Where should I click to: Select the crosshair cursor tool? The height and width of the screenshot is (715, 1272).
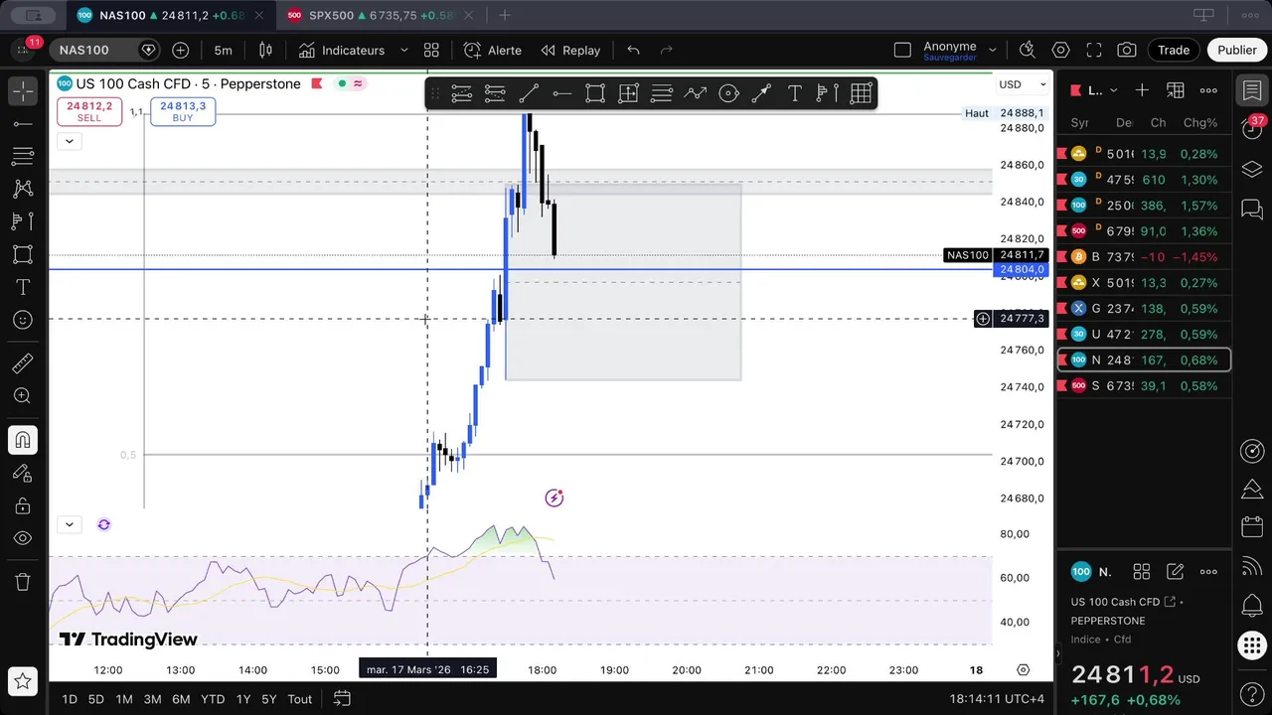coord(22,90)
